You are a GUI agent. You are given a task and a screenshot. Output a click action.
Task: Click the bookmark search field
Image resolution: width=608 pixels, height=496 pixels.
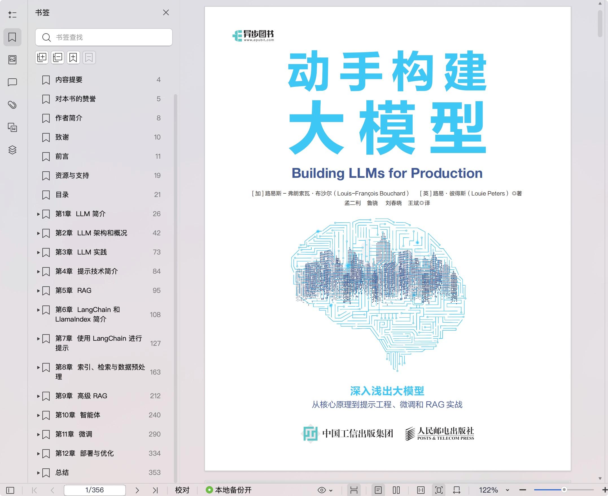tap(104, 37)
